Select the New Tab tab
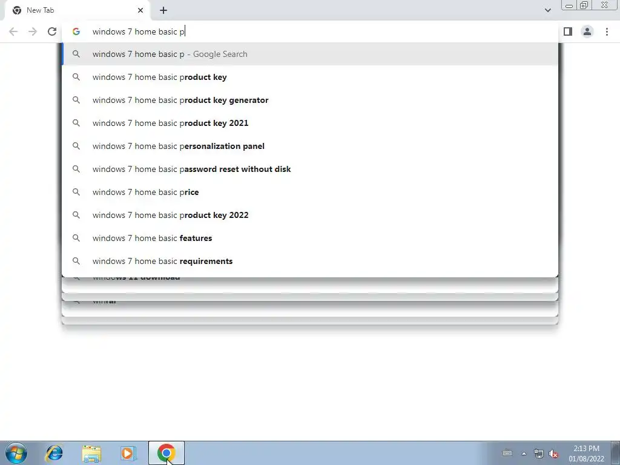 77,10
